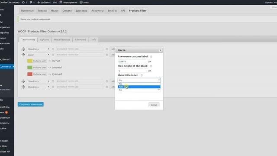Open the Доставка tab
Screen dimensions: 277x156
point(81,10)
